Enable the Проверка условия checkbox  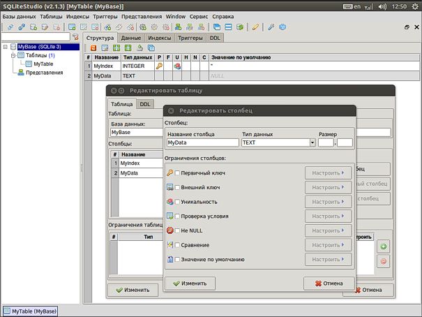[x=177, y=216]
